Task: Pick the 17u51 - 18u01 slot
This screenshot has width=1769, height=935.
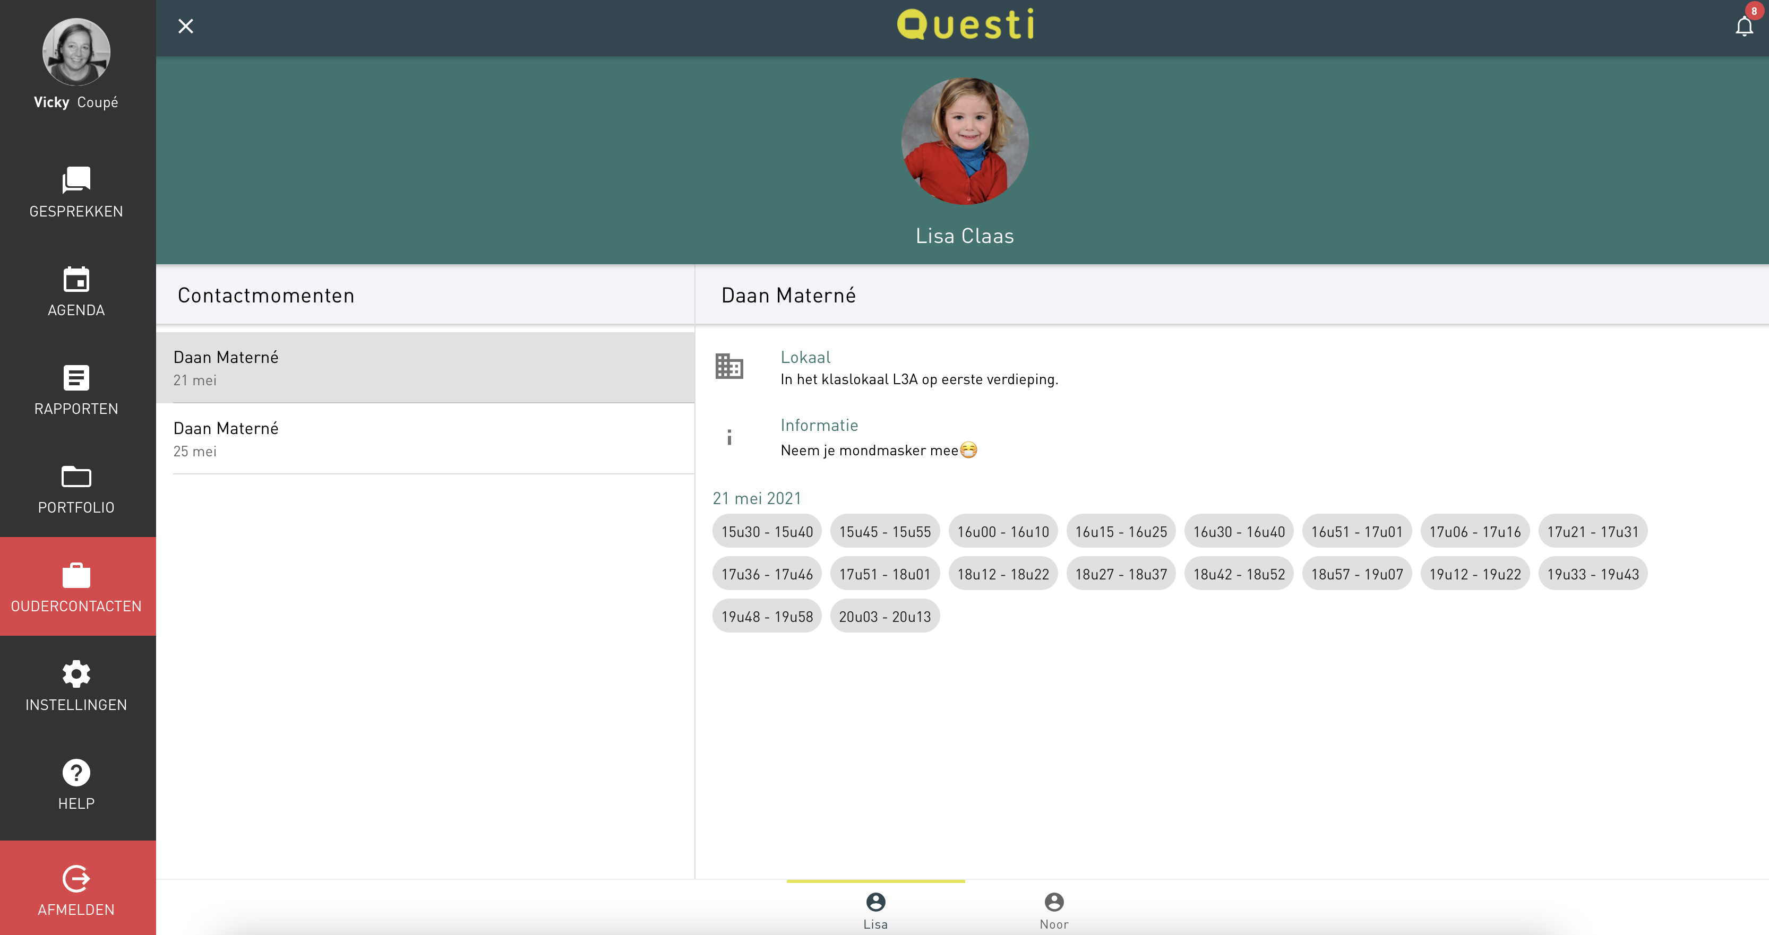Action: coord(885,574)
